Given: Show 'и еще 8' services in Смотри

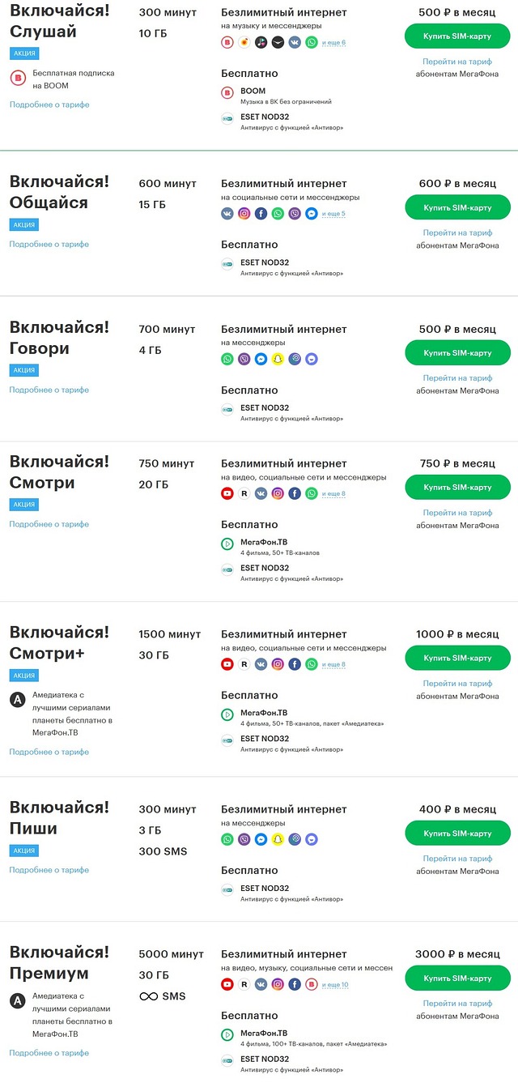Looking at the screenshot, I should pyautogui.click(x=333, y=493).
